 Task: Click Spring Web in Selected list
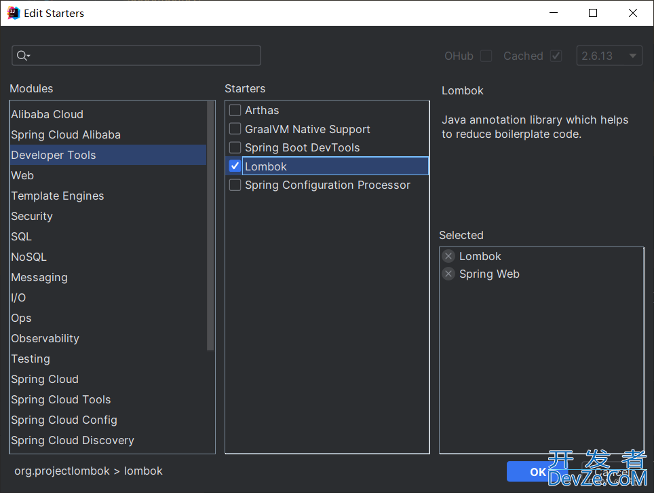(489, 274)
